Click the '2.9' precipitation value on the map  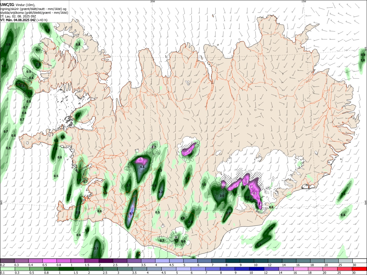[x=228, y=213]
